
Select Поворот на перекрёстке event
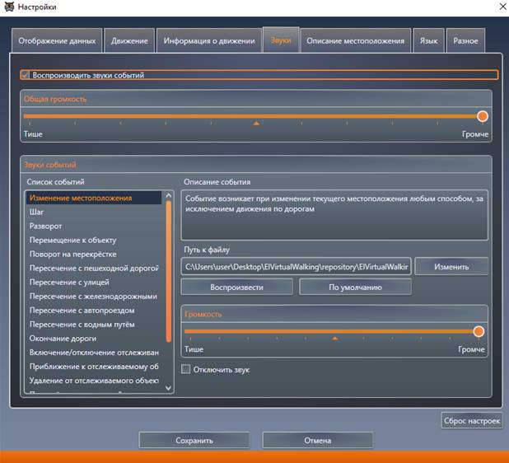(94, 254)
